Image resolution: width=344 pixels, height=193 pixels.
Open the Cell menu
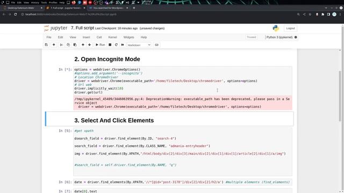tap(99, 37)
